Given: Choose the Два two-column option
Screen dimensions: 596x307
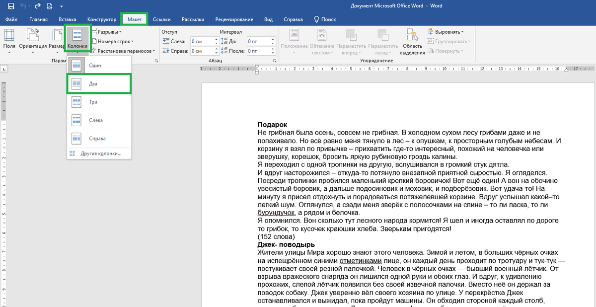Looking at the screenshot, I should tap(99, 83).
